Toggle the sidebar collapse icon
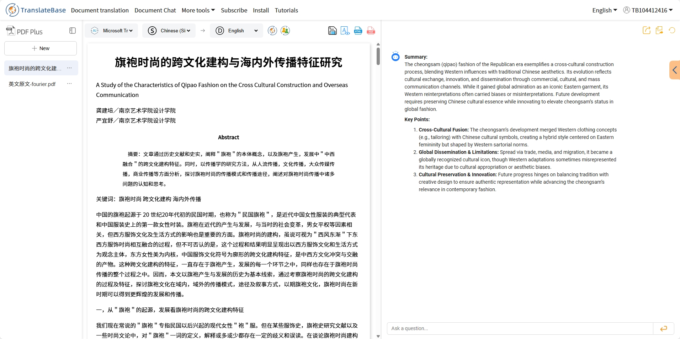The image size is (680, 339). (73, 31)
